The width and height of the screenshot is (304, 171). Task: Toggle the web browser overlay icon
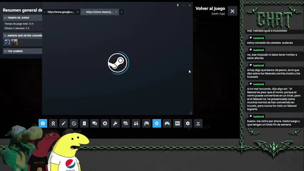click(157, 123)
